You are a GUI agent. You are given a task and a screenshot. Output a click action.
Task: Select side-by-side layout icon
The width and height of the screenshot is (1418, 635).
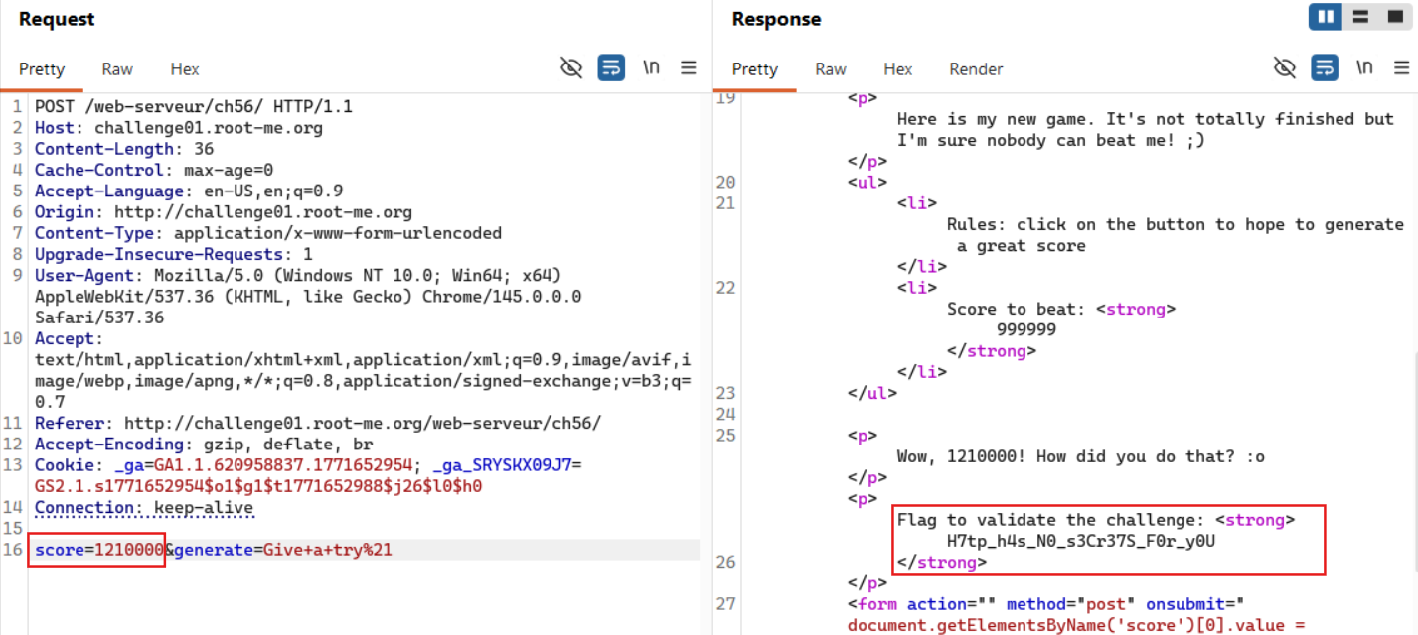(1326, 17)
